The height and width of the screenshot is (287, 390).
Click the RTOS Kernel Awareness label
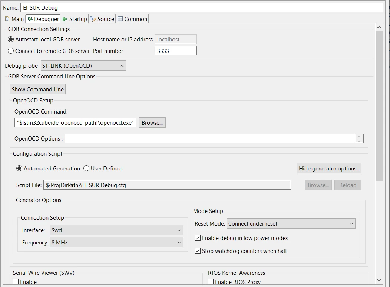click(x=237, y=273)
